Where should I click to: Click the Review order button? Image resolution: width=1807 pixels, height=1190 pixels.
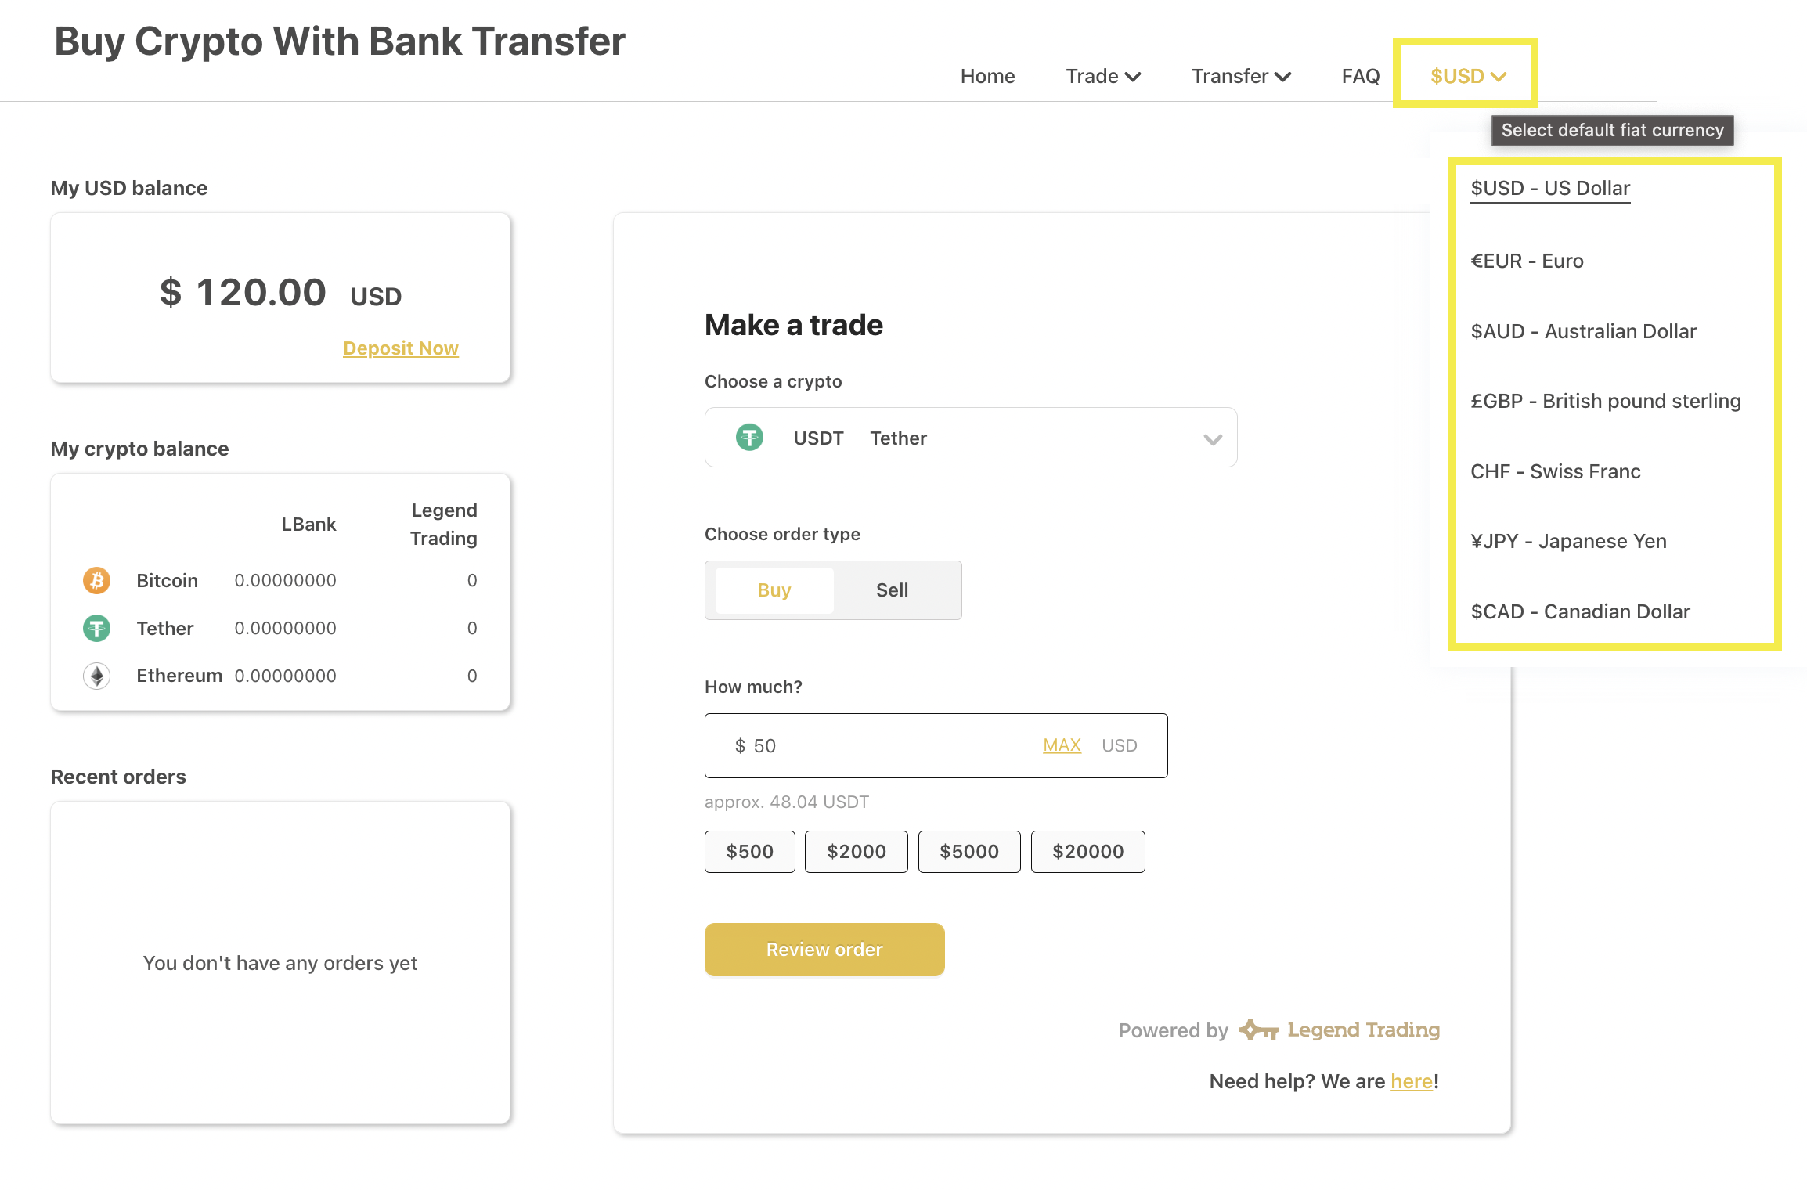pyautogui.click(x=824, y=950)
